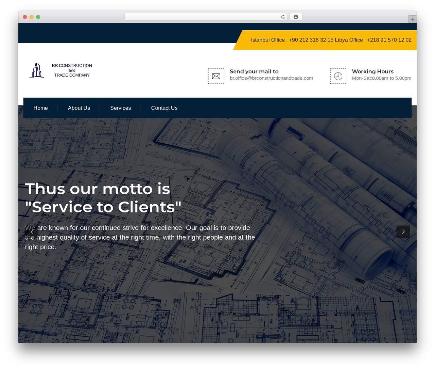Screen dimensions: 435x369
Task: Open a new browser tab
Action: 412,19
